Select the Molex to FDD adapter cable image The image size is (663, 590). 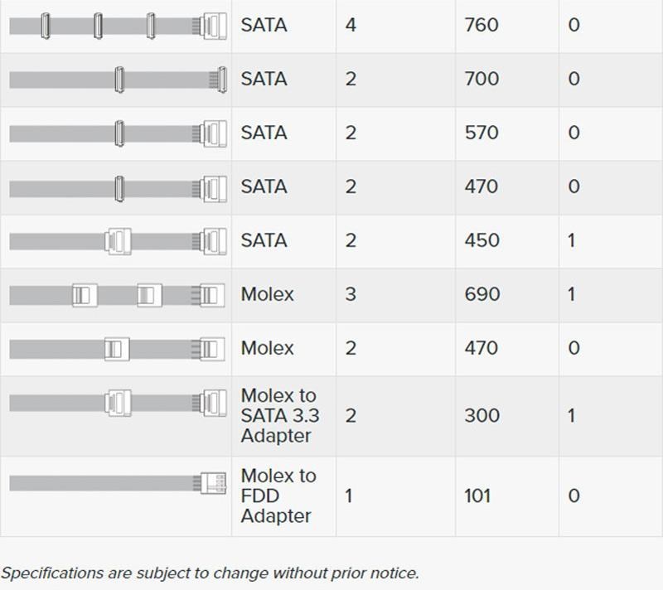coord(118,482)
